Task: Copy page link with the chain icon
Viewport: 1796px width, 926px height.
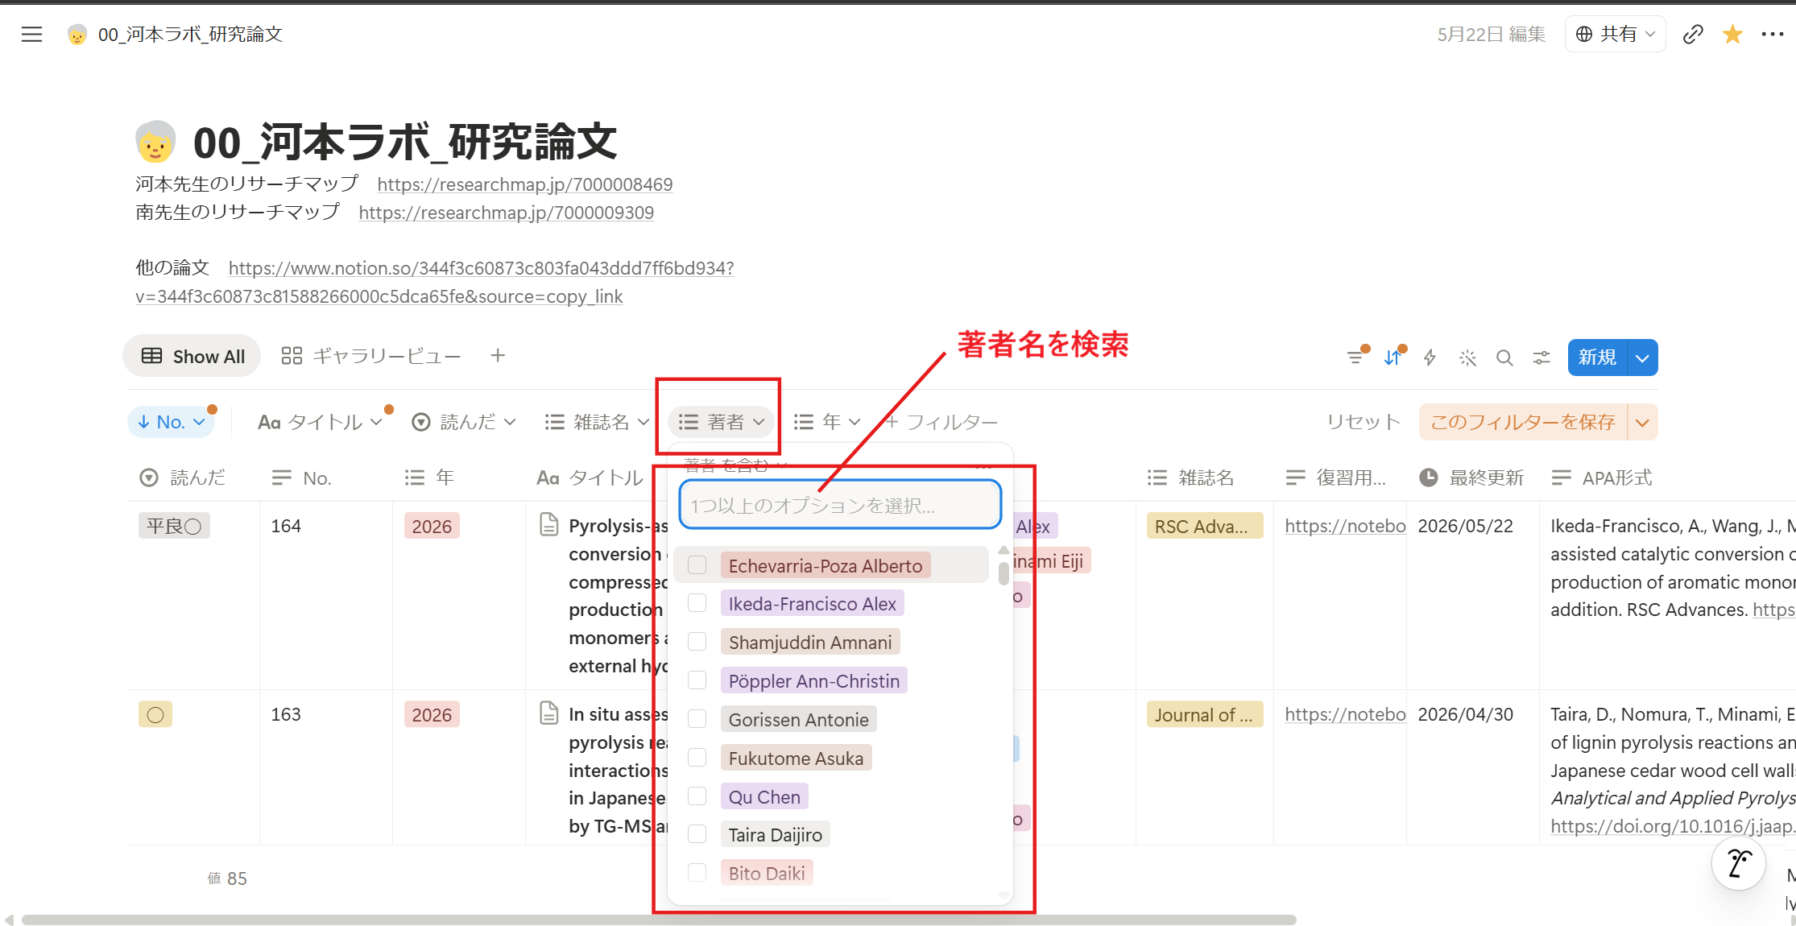Action: [x=1693, y=34]
